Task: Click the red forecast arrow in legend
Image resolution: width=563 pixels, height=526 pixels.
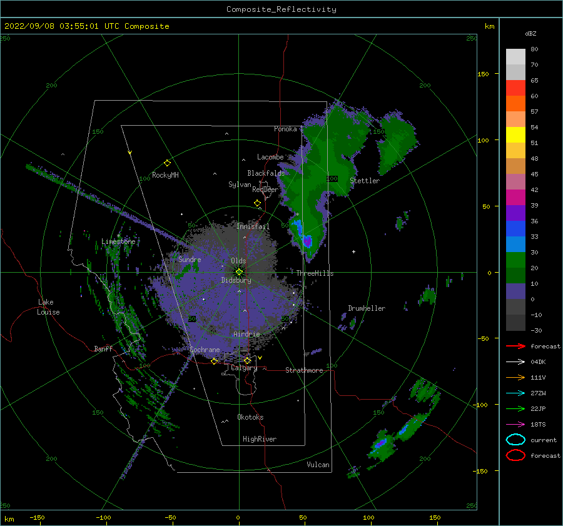Action: pyautogui.click(x=515, y=346)
